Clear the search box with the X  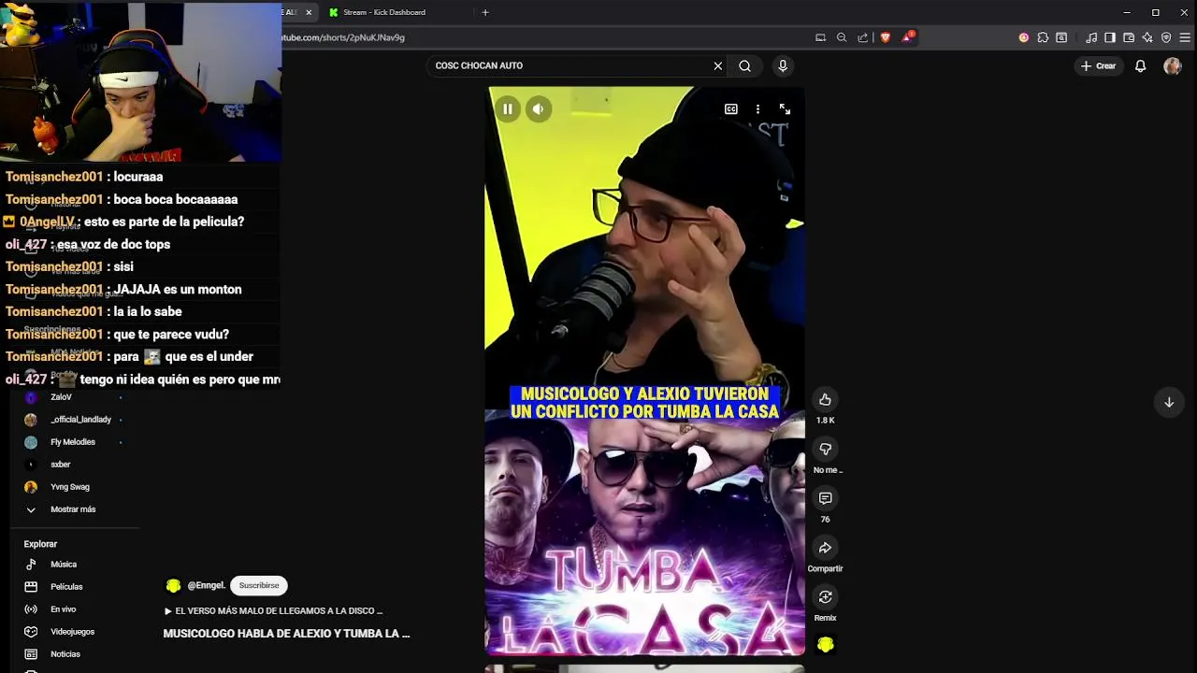point(718,65)
